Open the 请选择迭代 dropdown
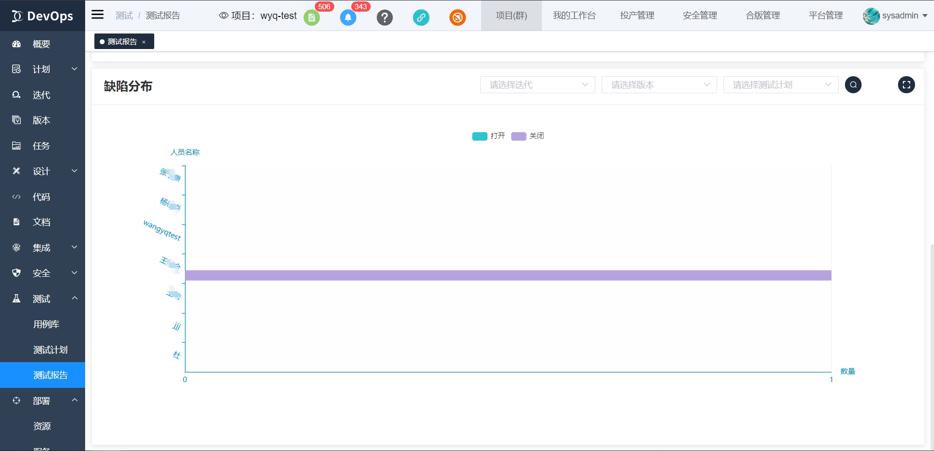Screen dimensions: 934x451 coord(537,84)
